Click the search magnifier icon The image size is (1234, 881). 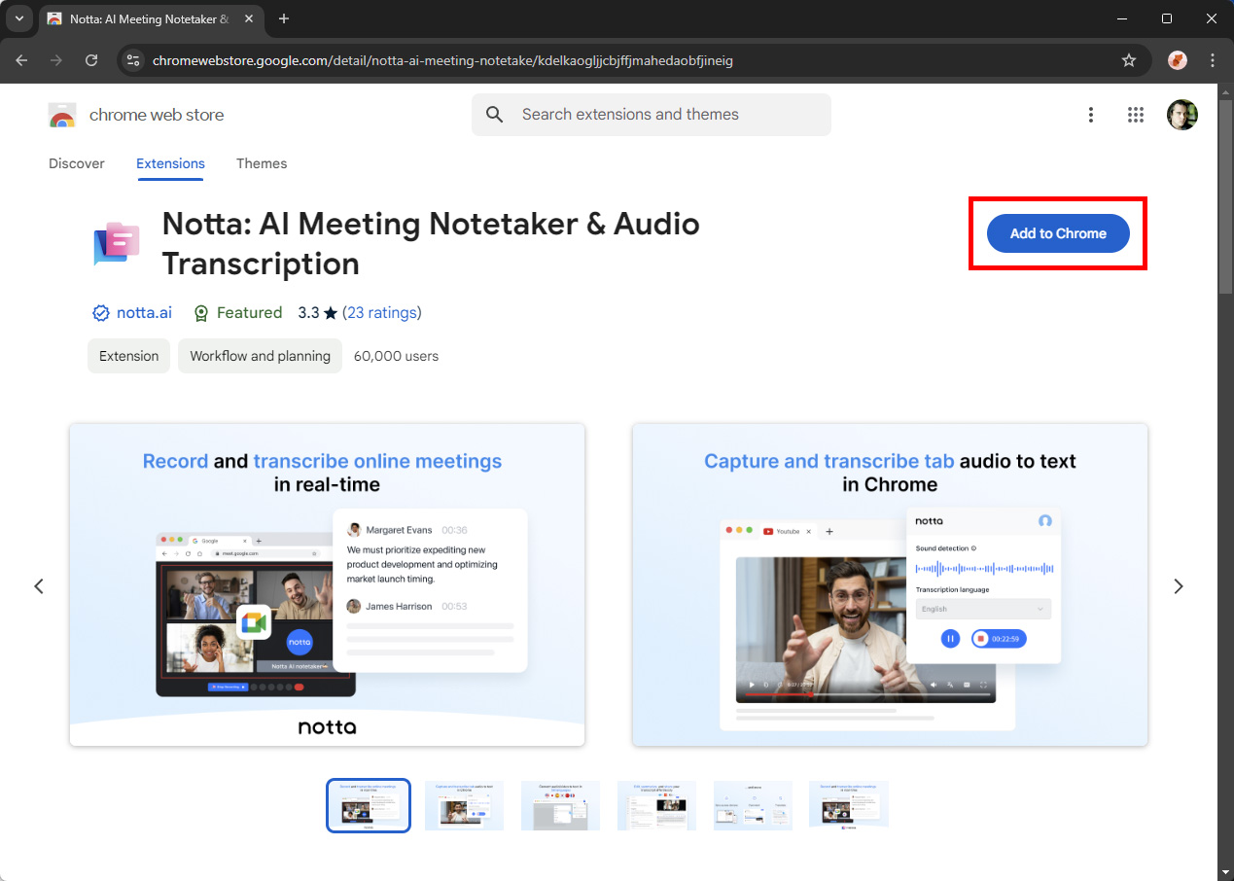tap(495, 115)
